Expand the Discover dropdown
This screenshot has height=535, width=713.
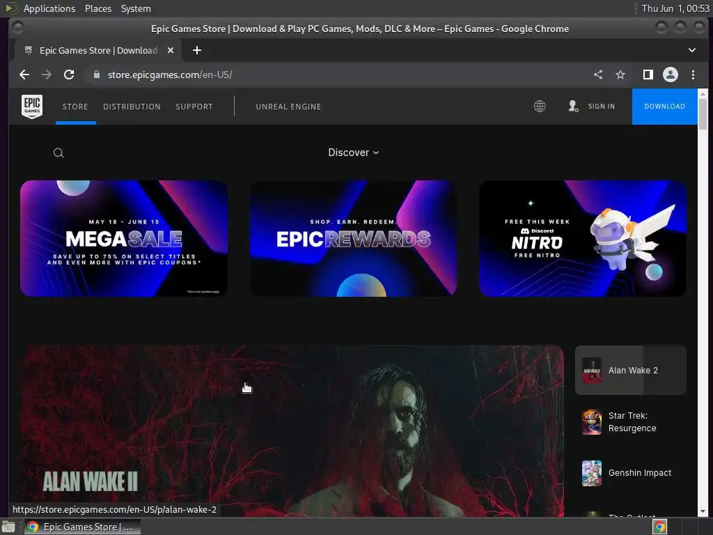pyautogui.click(x=354, y=153)
